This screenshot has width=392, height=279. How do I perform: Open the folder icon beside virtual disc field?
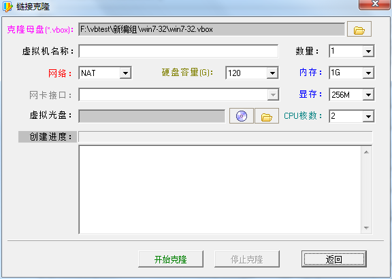click(267, 116)
